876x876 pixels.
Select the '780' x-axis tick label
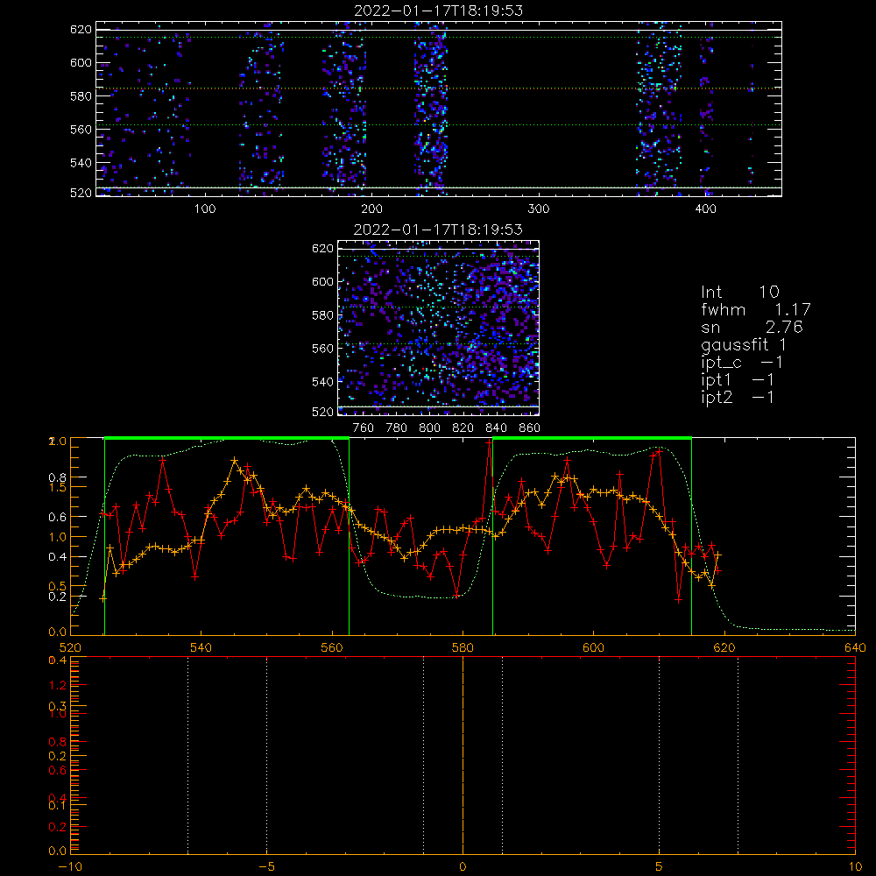[397, 428]
